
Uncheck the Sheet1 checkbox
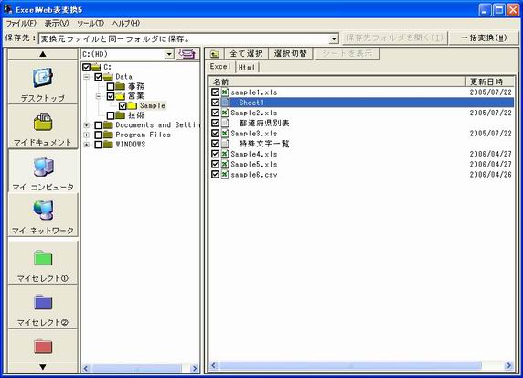(215, 103)
